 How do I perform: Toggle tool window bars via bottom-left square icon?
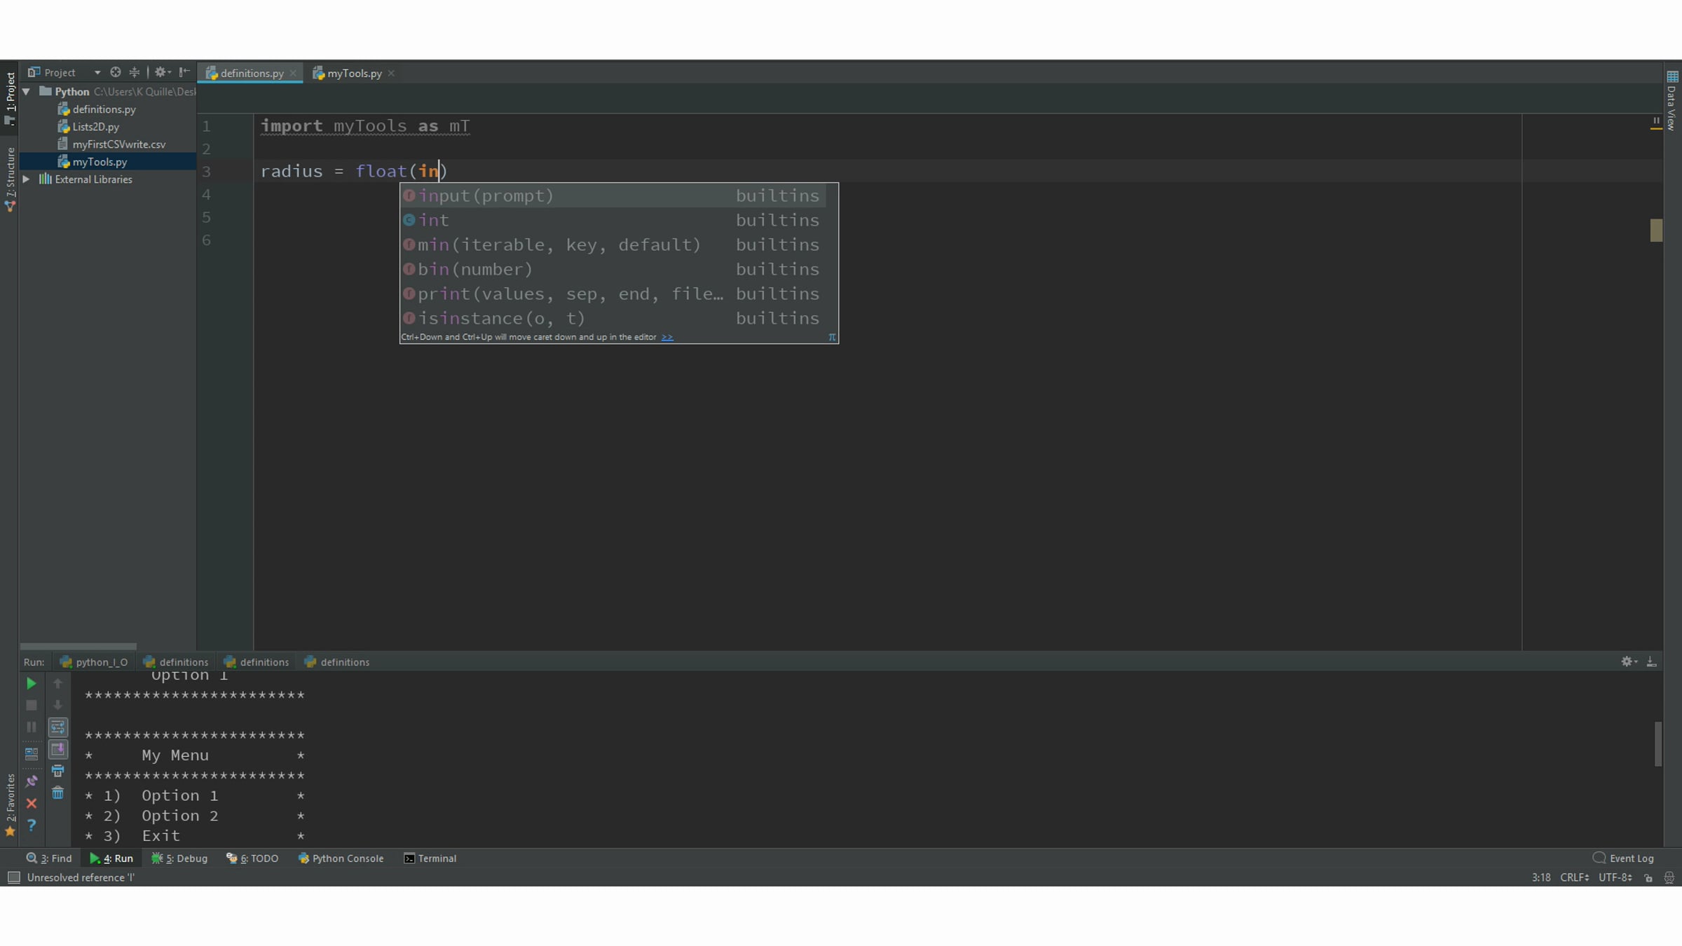13,877
